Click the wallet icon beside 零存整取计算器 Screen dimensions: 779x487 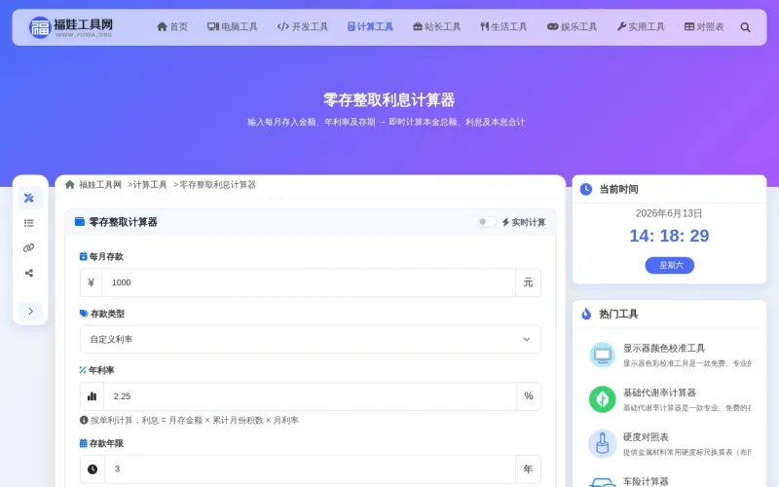pos(80,222)
